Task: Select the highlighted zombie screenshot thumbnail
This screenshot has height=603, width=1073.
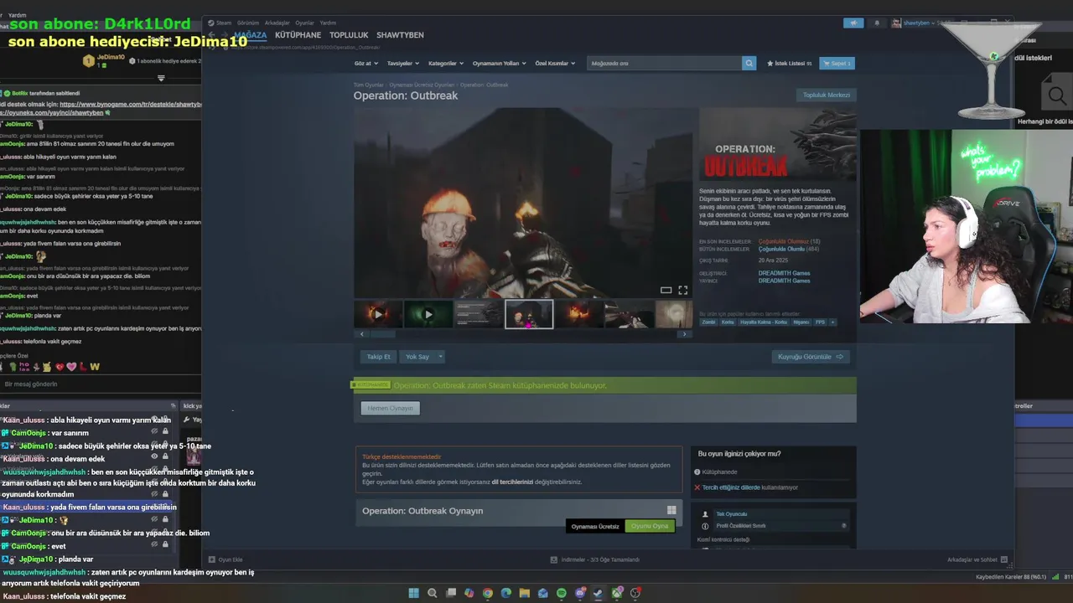Action: pyautogui.click(x=529, y=314)
